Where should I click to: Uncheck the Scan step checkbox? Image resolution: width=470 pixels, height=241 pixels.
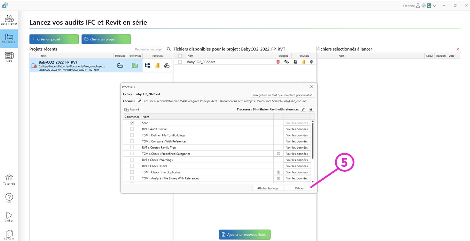click(132, 123)
